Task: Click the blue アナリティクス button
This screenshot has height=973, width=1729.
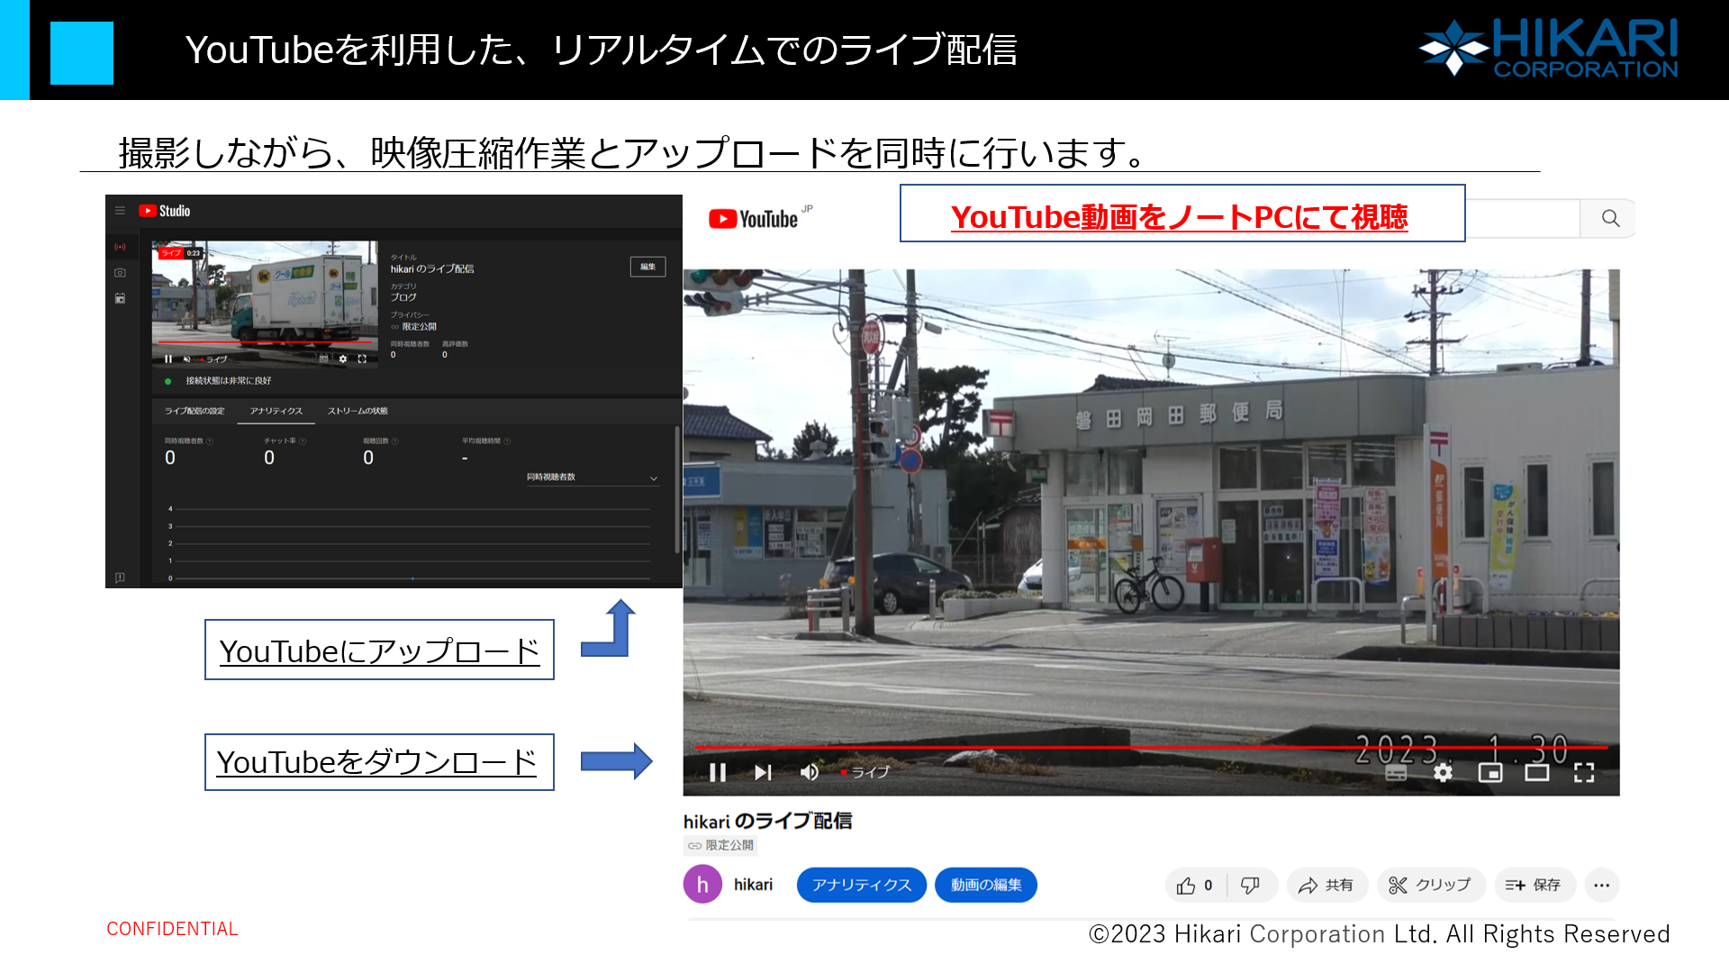Action: pyautogui.click(x=862, y=885)
